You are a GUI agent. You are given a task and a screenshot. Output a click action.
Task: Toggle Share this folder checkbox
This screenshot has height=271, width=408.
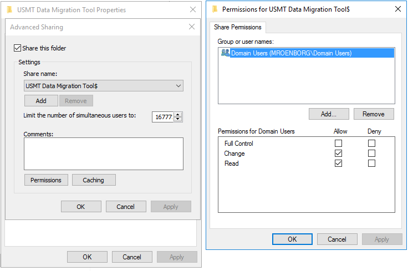point(17,48)
